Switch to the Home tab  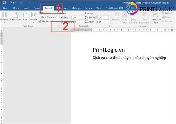tap(16, 8)
